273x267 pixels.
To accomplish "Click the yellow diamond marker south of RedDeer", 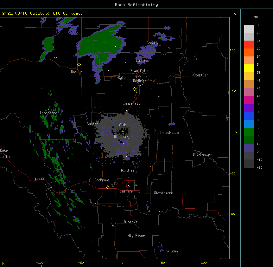I will click(135, 89).
